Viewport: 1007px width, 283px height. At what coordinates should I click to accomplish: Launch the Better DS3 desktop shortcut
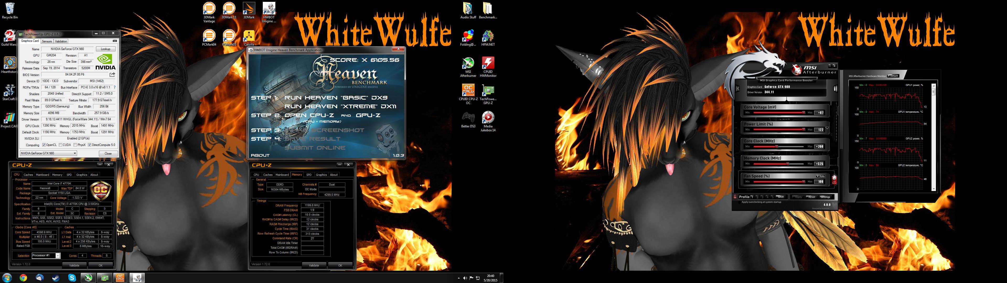click(x=468, y=119)
